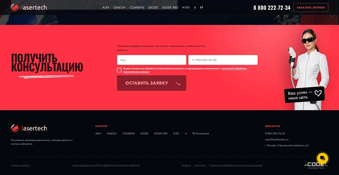Open the footer catalog link DIODE 980
The image size is (339, 175).
(x=161, y=133)
